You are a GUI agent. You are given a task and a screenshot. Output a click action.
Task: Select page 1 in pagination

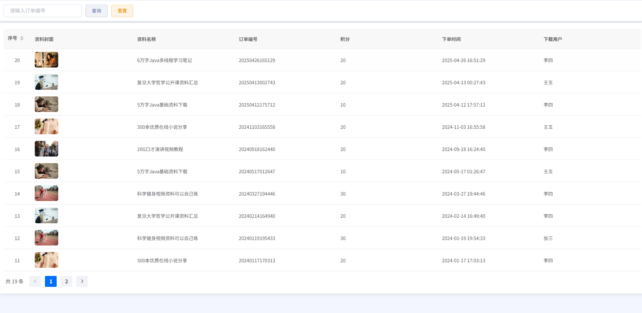pyautogui.click(x=51, y=281)
